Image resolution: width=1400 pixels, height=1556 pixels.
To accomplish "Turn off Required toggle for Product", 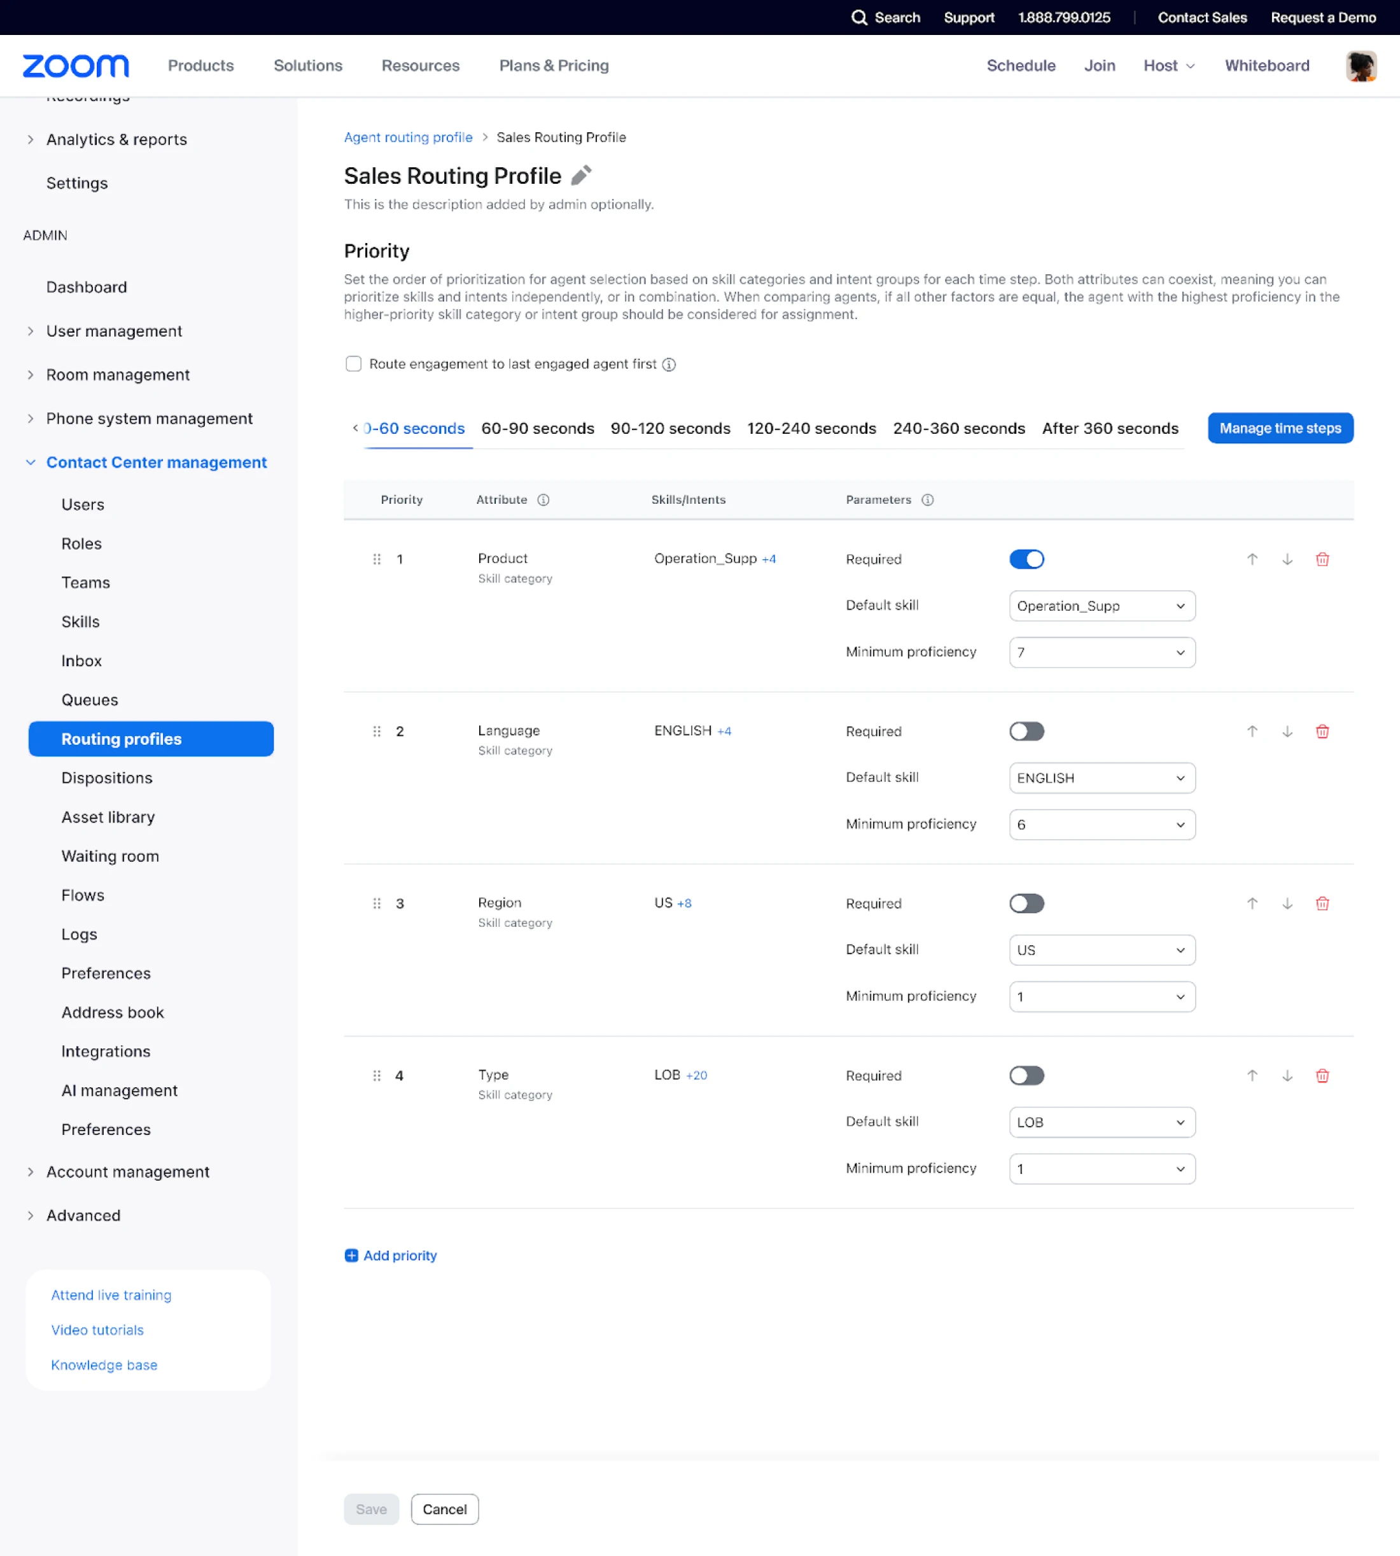I will (1026, 559).
